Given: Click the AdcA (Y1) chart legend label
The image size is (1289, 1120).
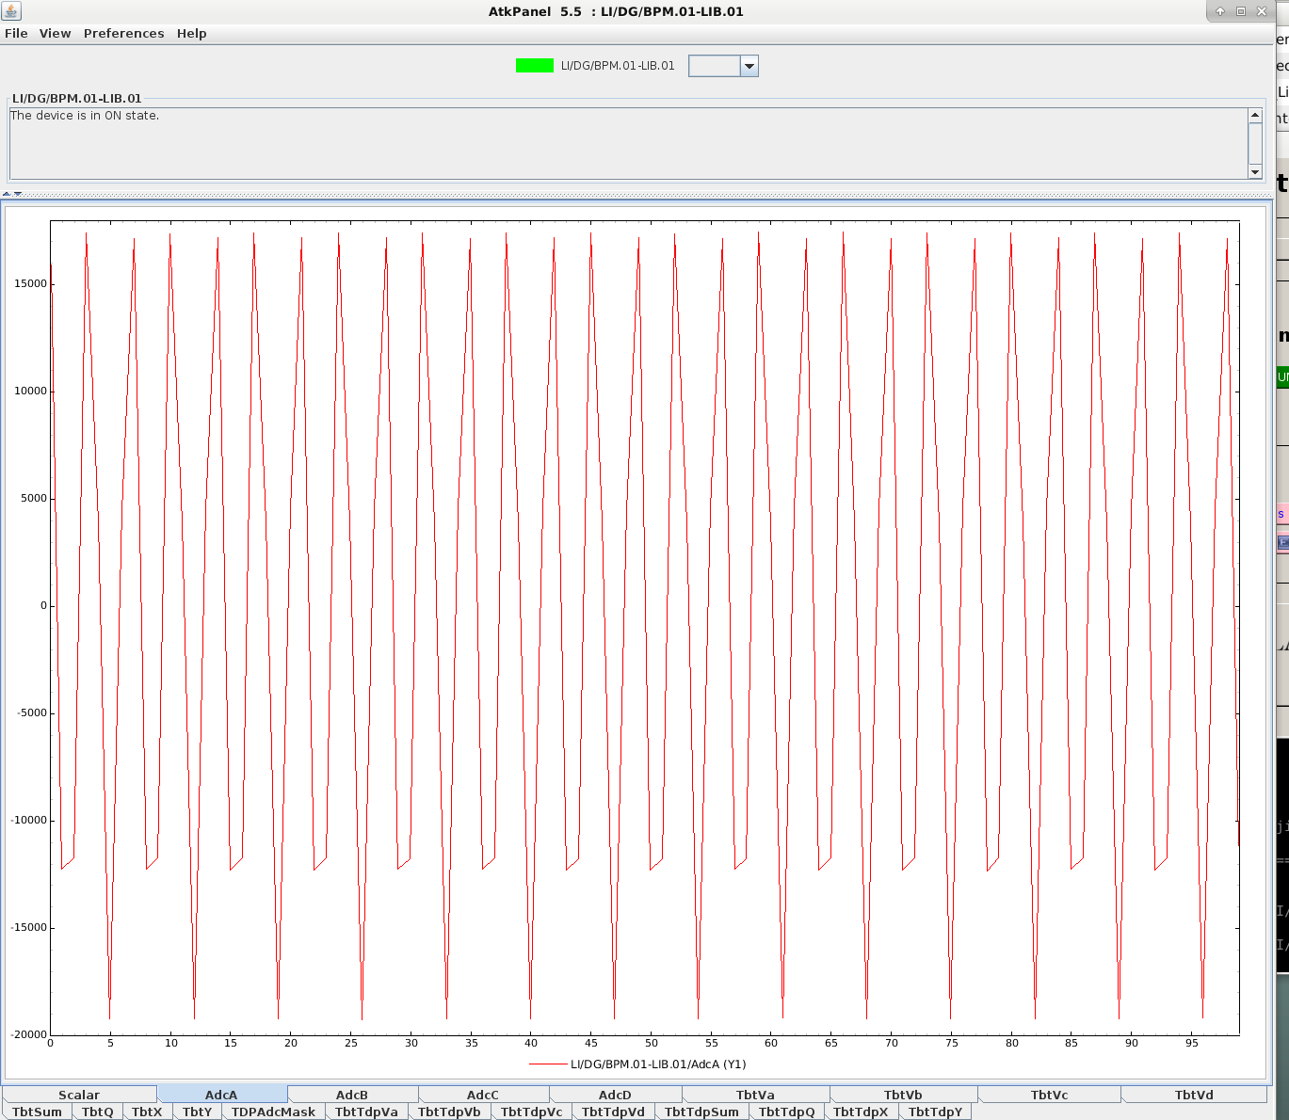Looking at the screenshot, I should pyautogui.click(x=657, y=1064).
